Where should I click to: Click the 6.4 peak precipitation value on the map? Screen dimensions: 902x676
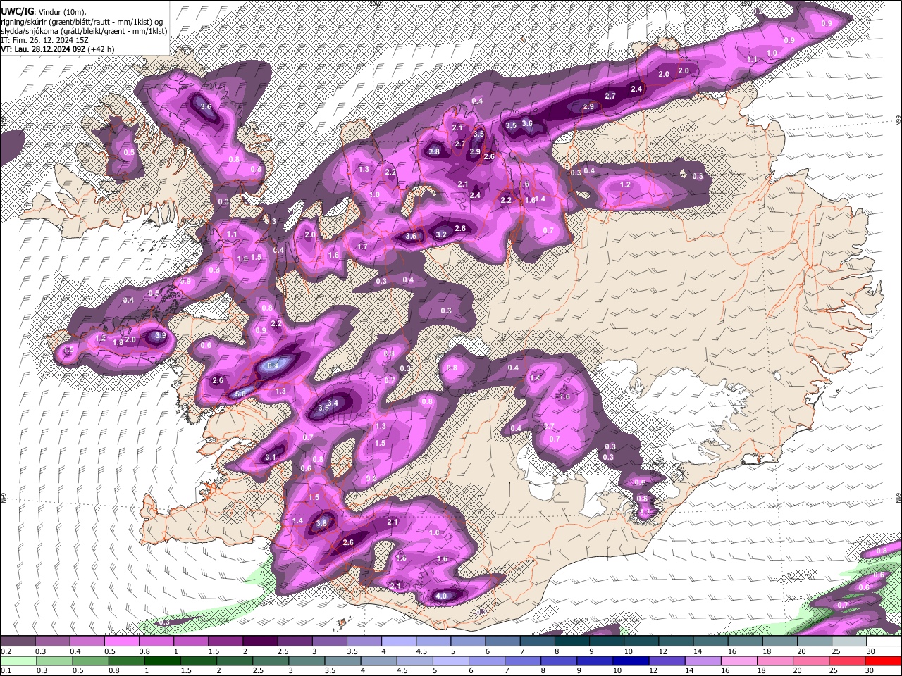coord(274,365)
